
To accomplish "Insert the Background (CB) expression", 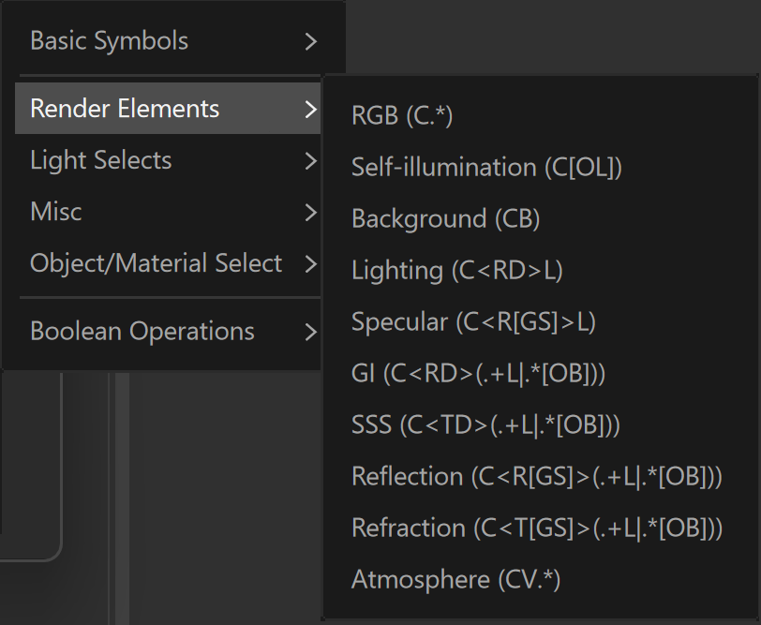I will [x=541, y=219].
